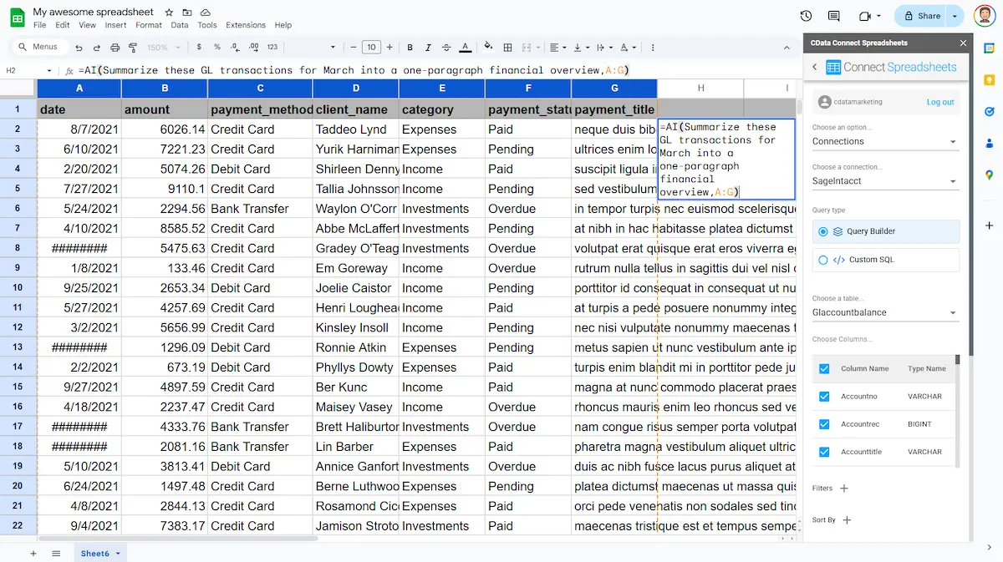Screen dimensions: 1003x562
Task: Apply strikethrough formatting
Action: 446,48
